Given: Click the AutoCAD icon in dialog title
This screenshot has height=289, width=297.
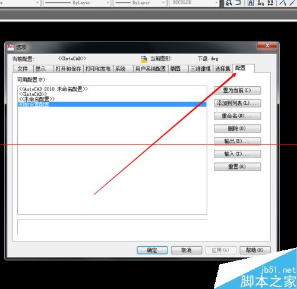Looking at the screenshot, I should [10, 47].
